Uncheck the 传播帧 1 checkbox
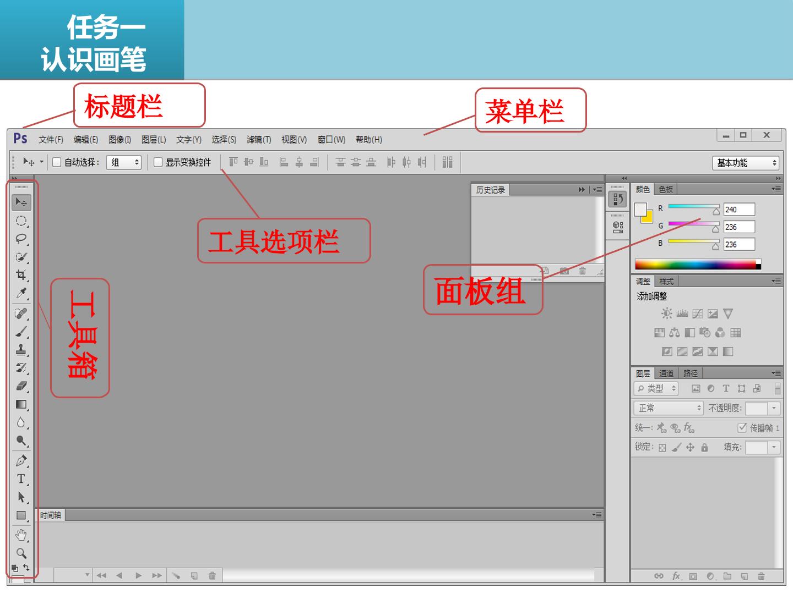 click(x=742, y=427)
